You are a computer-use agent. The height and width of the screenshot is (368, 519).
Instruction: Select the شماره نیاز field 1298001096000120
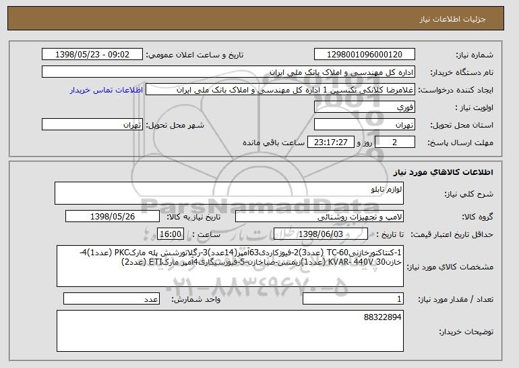tap(365, 55)
